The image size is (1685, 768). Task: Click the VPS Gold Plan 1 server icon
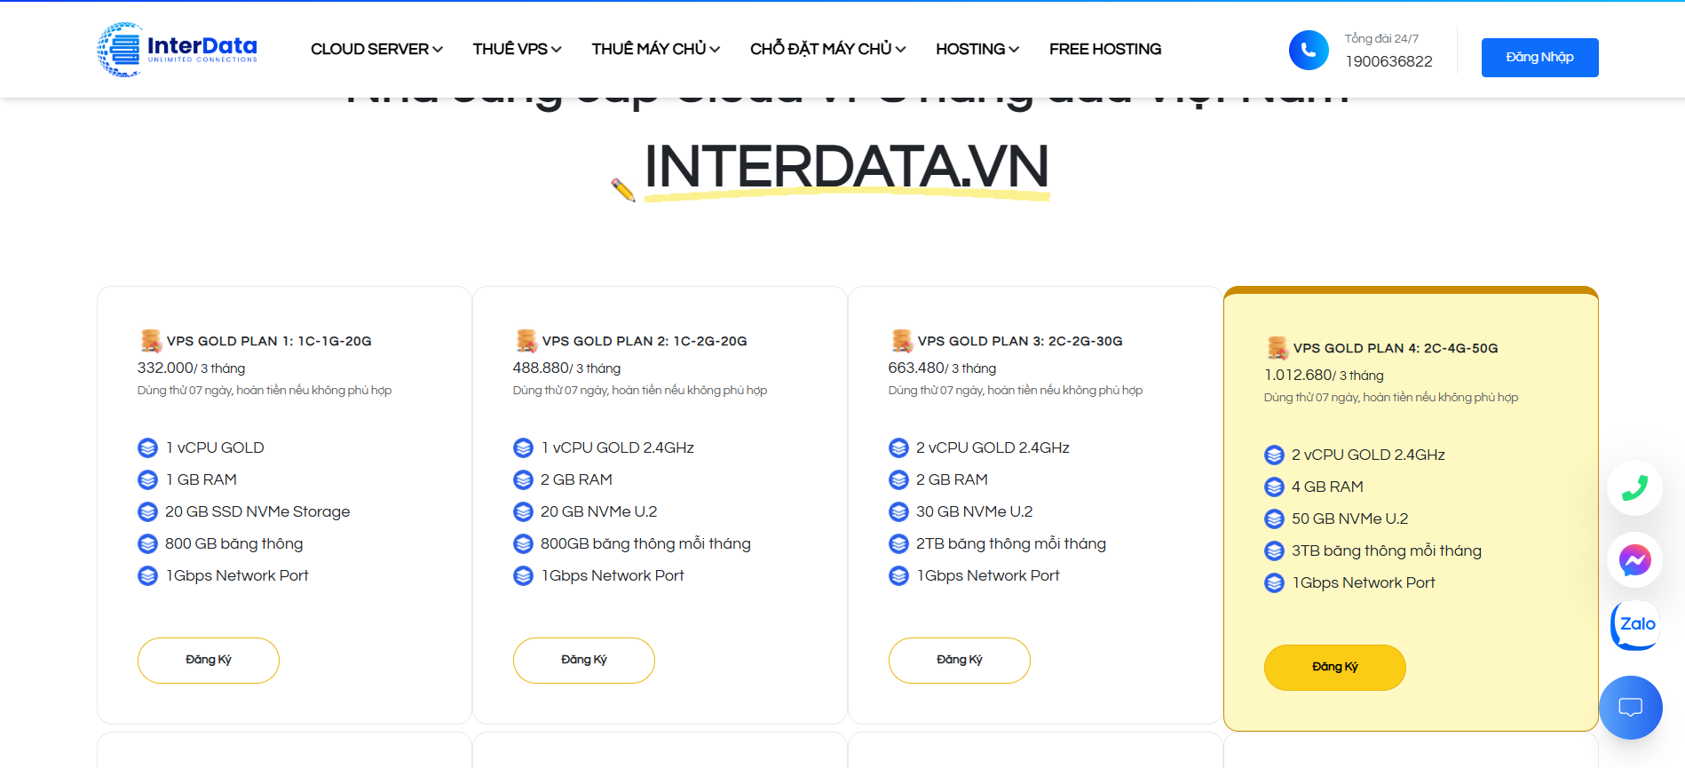[151, 341]
